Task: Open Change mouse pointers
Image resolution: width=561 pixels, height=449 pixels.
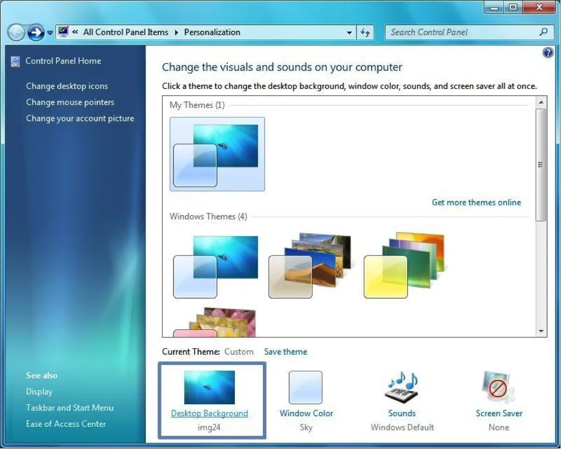Action: pyautogui.click(x=70, y=102)
